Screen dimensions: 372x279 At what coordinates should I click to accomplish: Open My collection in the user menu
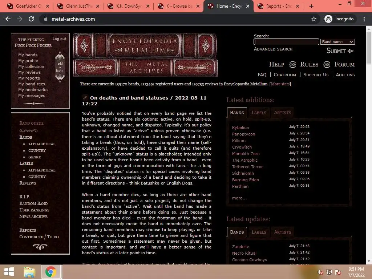coord(31,66)
